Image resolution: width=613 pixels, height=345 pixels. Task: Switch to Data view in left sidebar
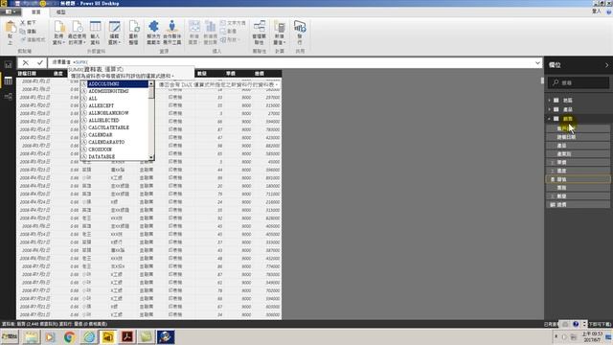pyautogui.click(x=9, y=80)
